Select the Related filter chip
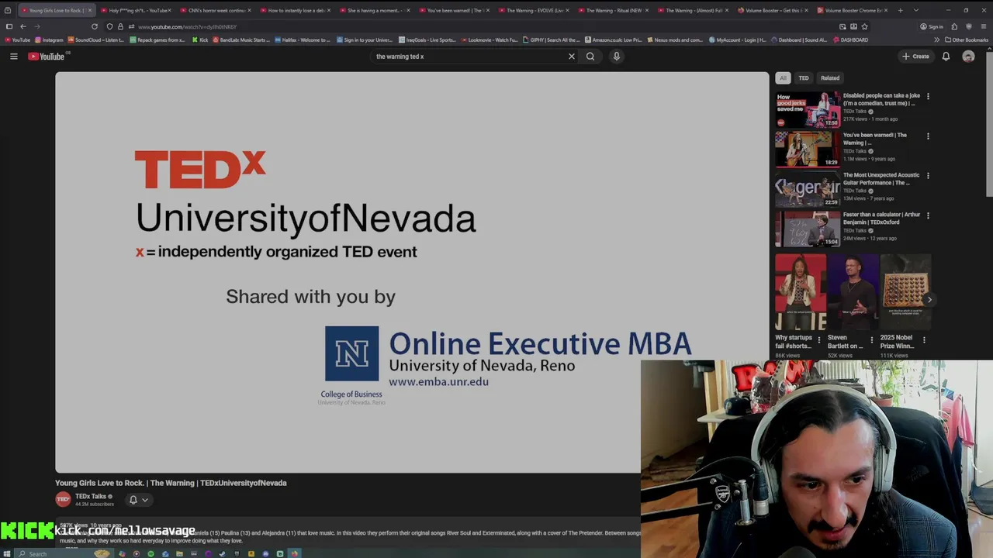 coord(830,78)
